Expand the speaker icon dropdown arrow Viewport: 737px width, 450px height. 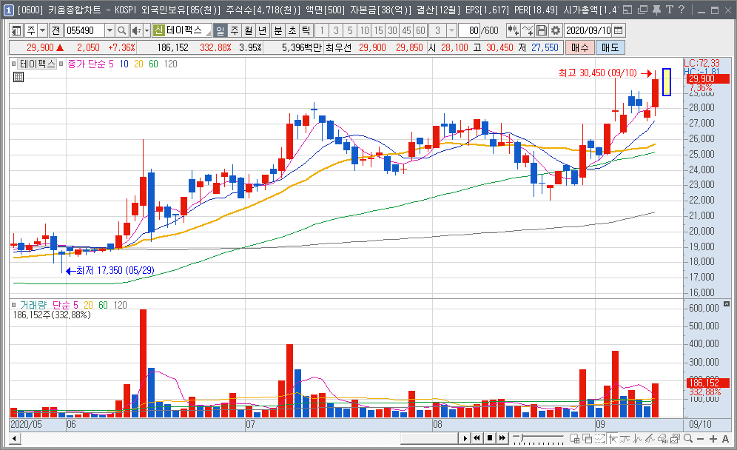(x=147, y=30)
